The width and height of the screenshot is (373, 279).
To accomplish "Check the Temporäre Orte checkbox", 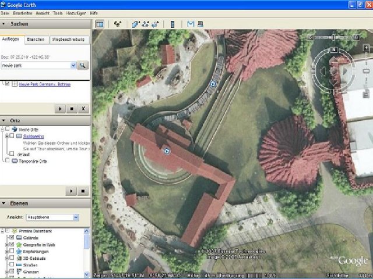I will click(x=8, y=160).
